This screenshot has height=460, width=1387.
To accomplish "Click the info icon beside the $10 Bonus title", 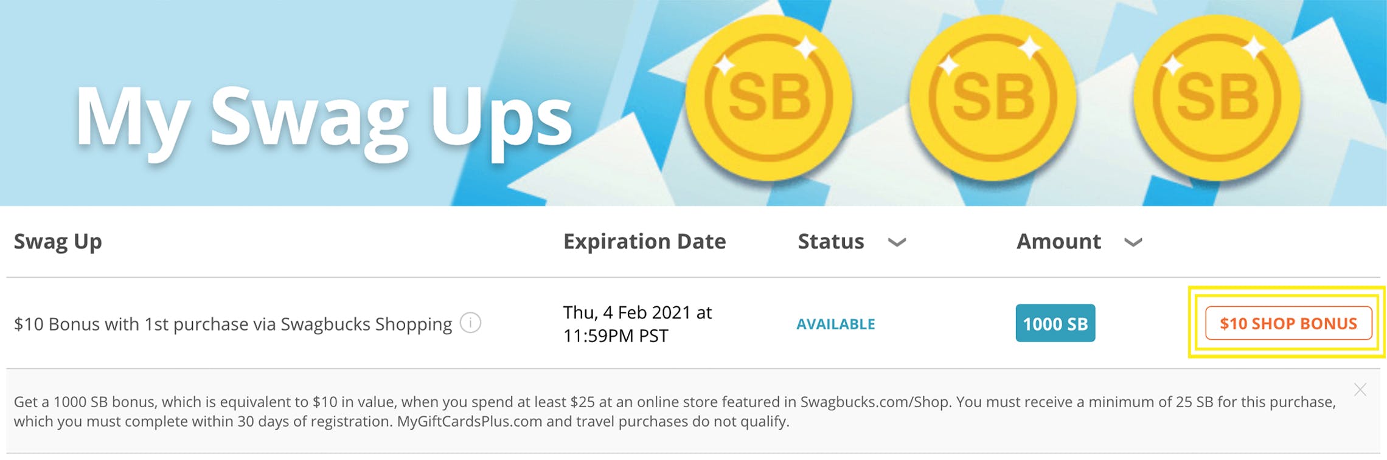I will point(470,323).
